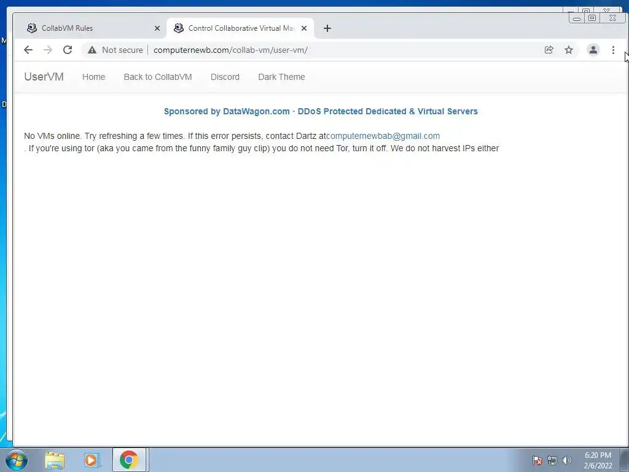Click the UserVM brand title
Image resolution: width=629 pixels, height=472 pixels.
tap(44, 77)
